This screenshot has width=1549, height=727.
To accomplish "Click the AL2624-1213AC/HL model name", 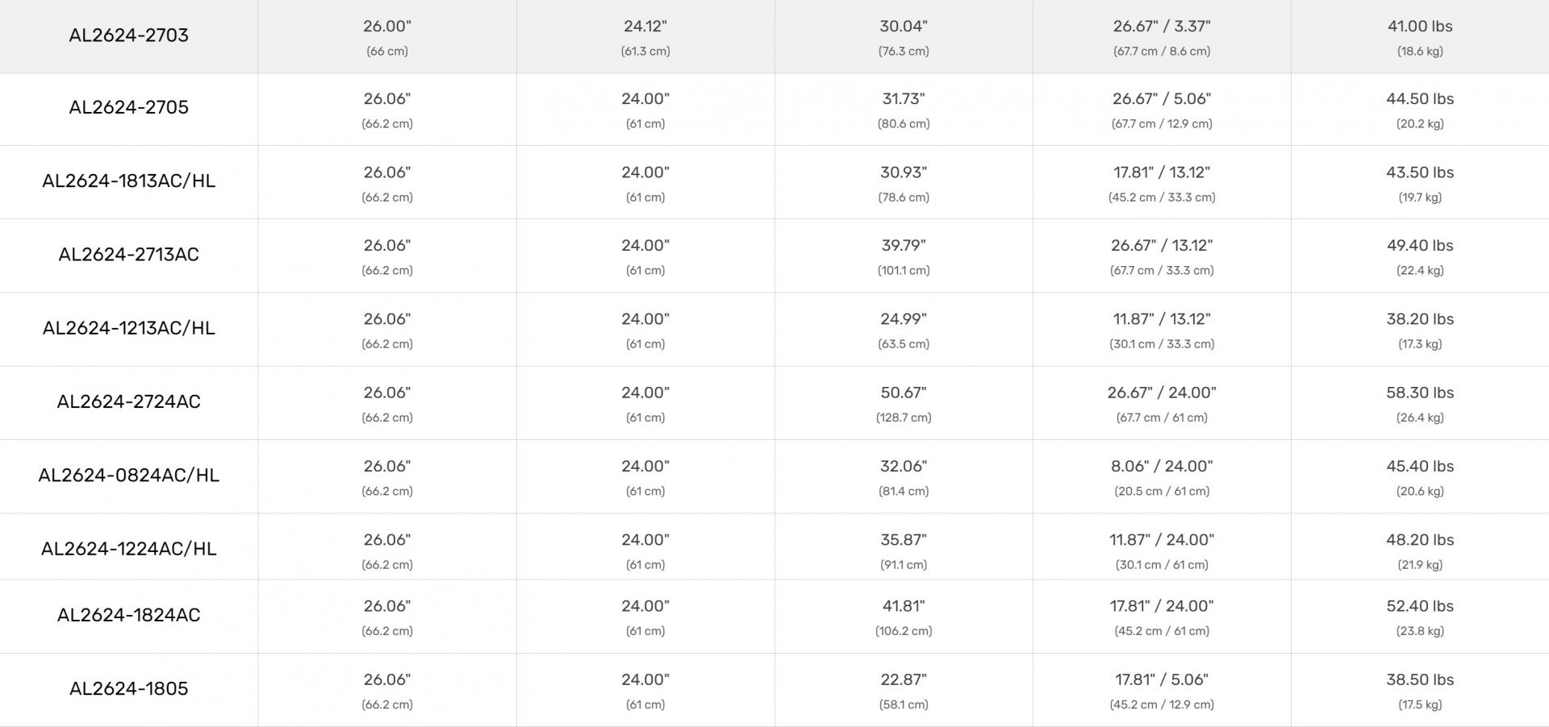I will [x=128, y=328].
